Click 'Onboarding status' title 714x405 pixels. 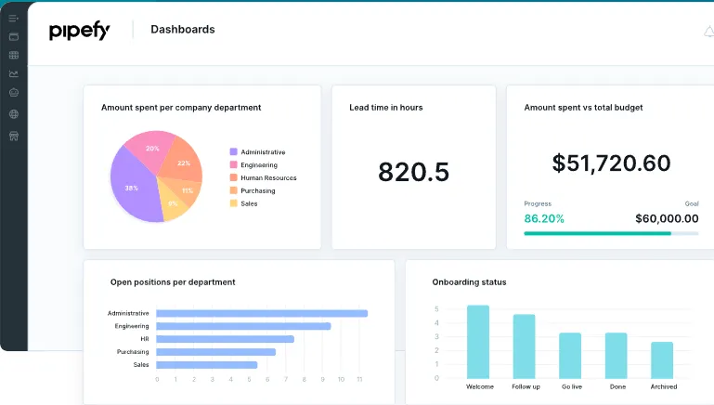[x=469, y=282]
